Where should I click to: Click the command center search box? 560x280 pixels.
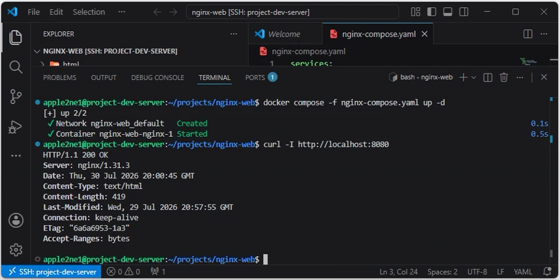pos(292,12)
